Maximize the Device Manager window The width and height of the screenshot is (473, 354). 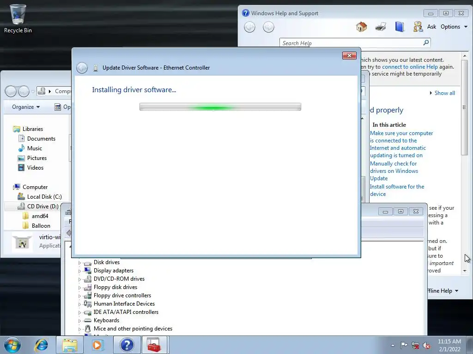tap(400, 211)
